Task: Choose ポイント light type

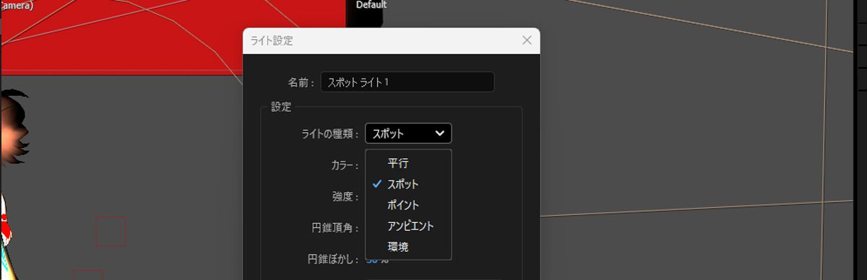Action: 408,205
